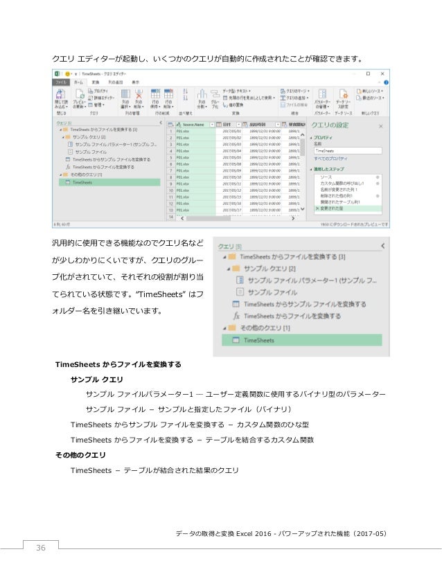Collapse その他のクエリ group in editor window
Viewport: 442px width, 572px height.
pos(61,175)
